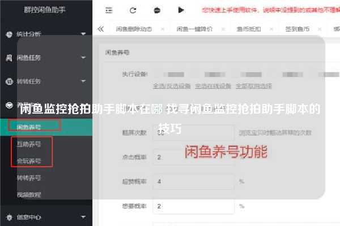
Task: Close the 签到鱼币 tab
Action: tap(320, 29)
